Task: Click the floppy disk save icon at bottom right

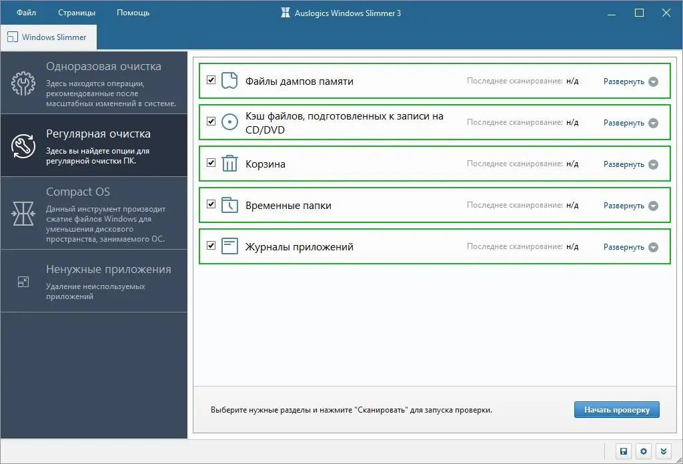Action: [x=623, y=451]
